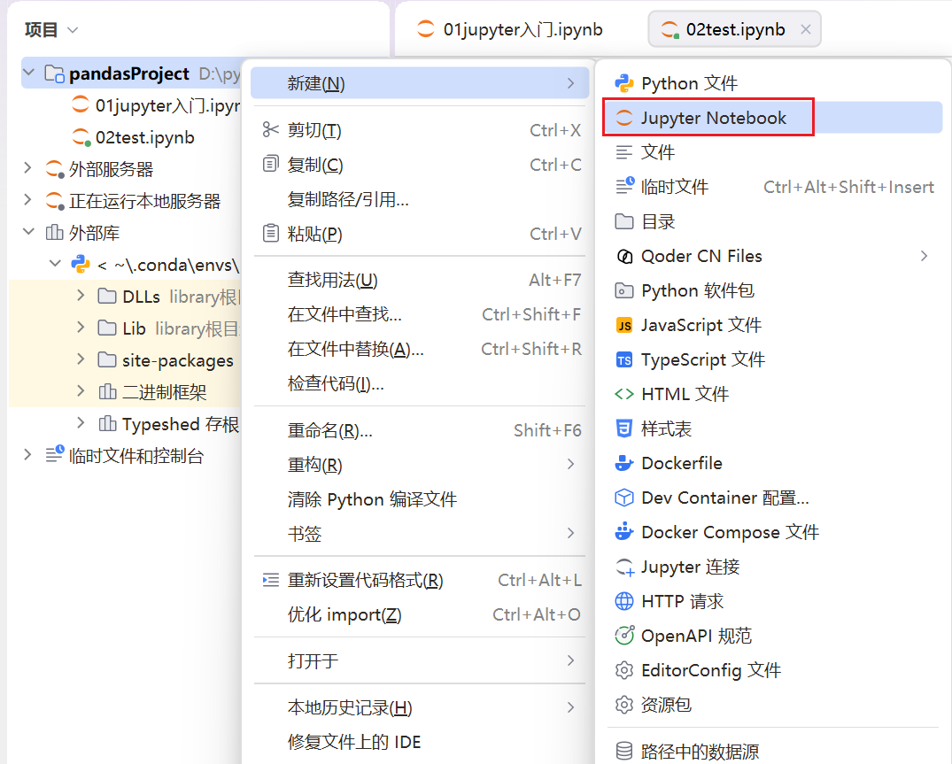Select 检查代码(I)... menu item
This screenshot has height=764, width=952.
(420, 383)
